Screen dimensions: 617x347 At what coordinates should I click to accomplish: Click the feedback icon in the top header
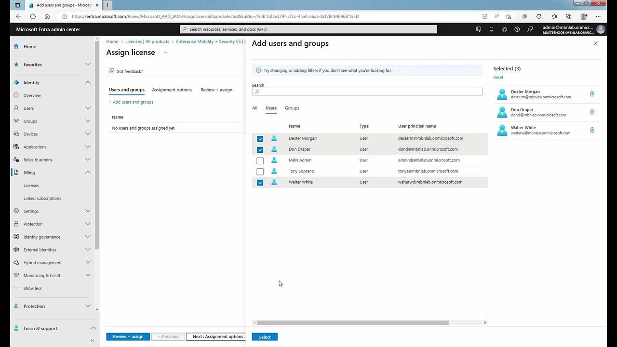(x=530, y=29)
